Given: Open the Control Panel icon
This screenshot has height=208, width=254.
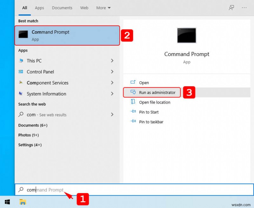Looking at the screenshot, I should click(21, 72).
